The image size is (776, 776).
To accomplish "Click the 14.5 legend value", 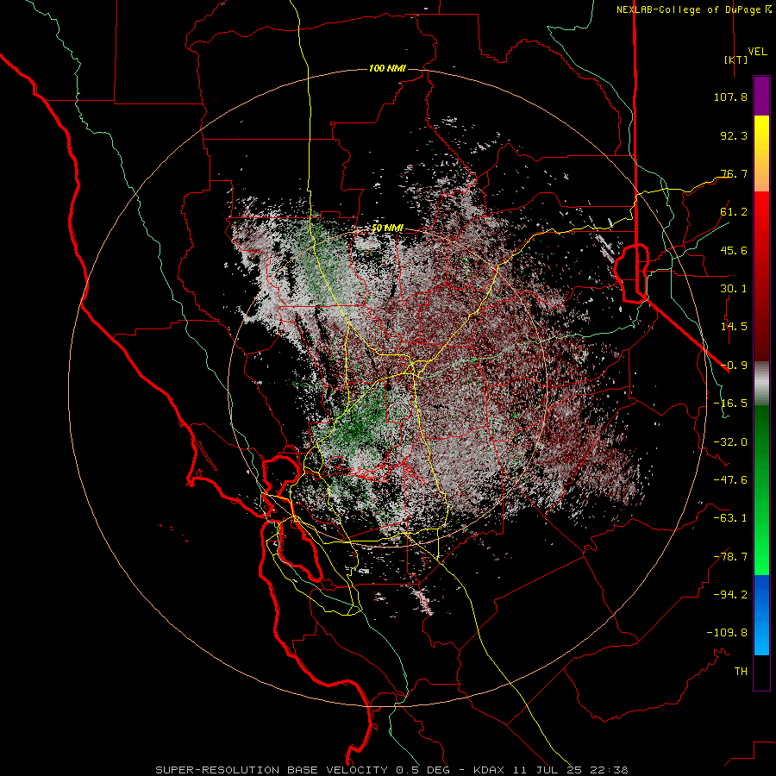I will 734,327.
